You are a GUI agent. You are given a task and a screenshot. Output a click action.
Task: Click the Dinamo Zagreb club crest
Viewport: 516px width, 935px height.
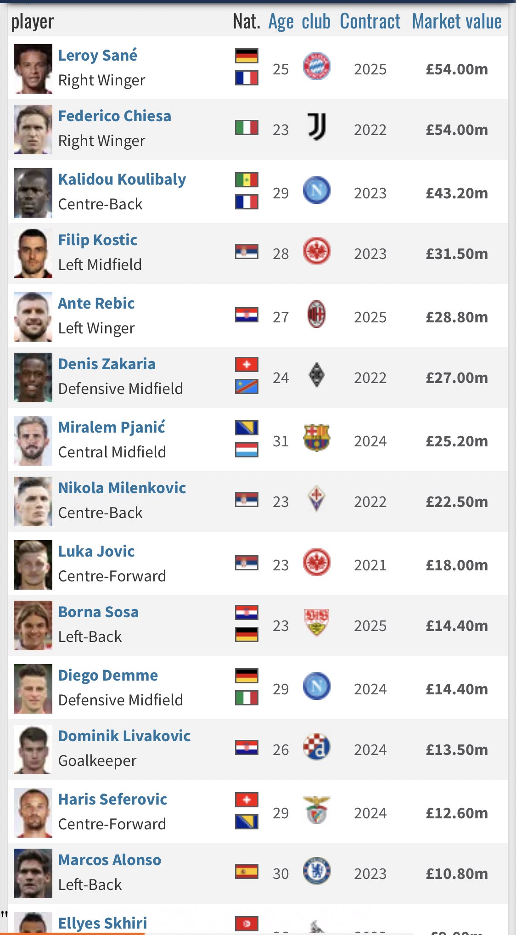[x=317, y=747]
